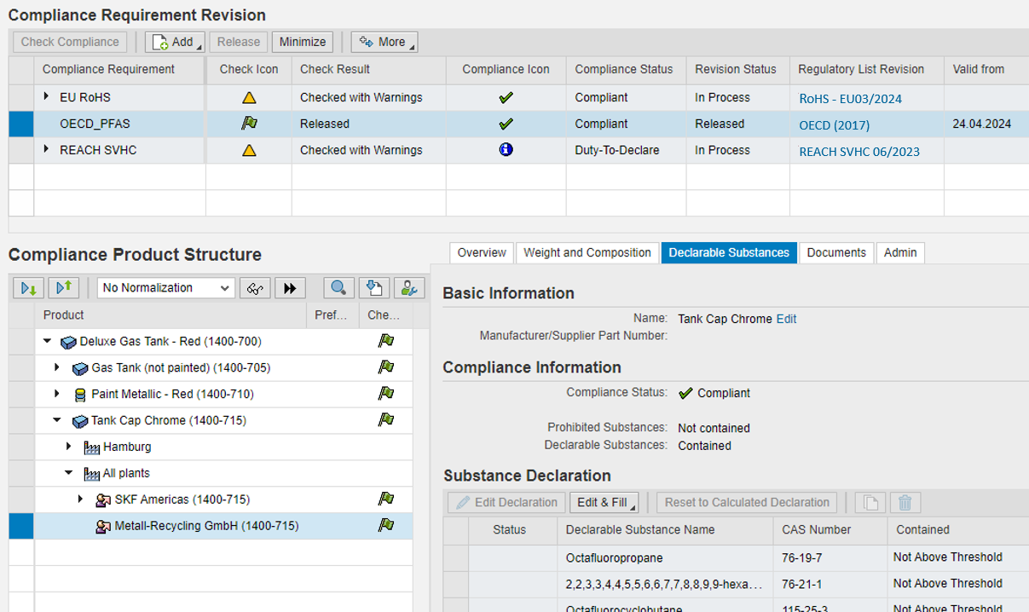Click the Paint Metallic barrel product icon
This screenshot has width=1029, height=612.
point(81,395)
